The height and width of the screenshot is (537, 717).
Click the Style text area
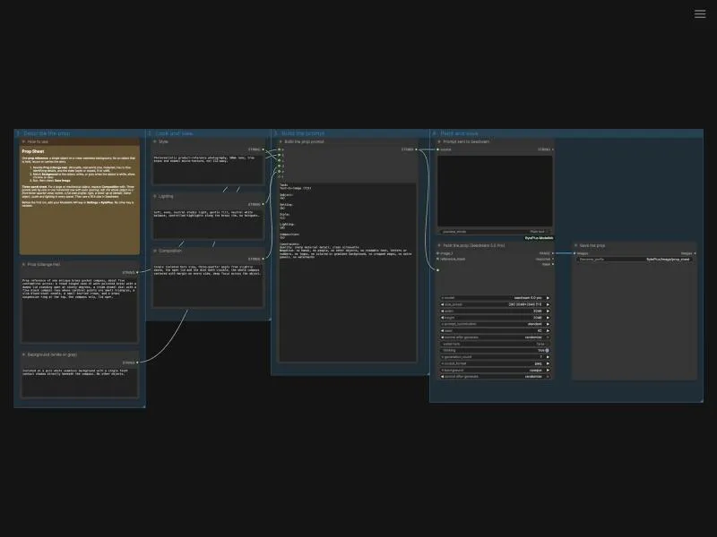pos(208,169)
